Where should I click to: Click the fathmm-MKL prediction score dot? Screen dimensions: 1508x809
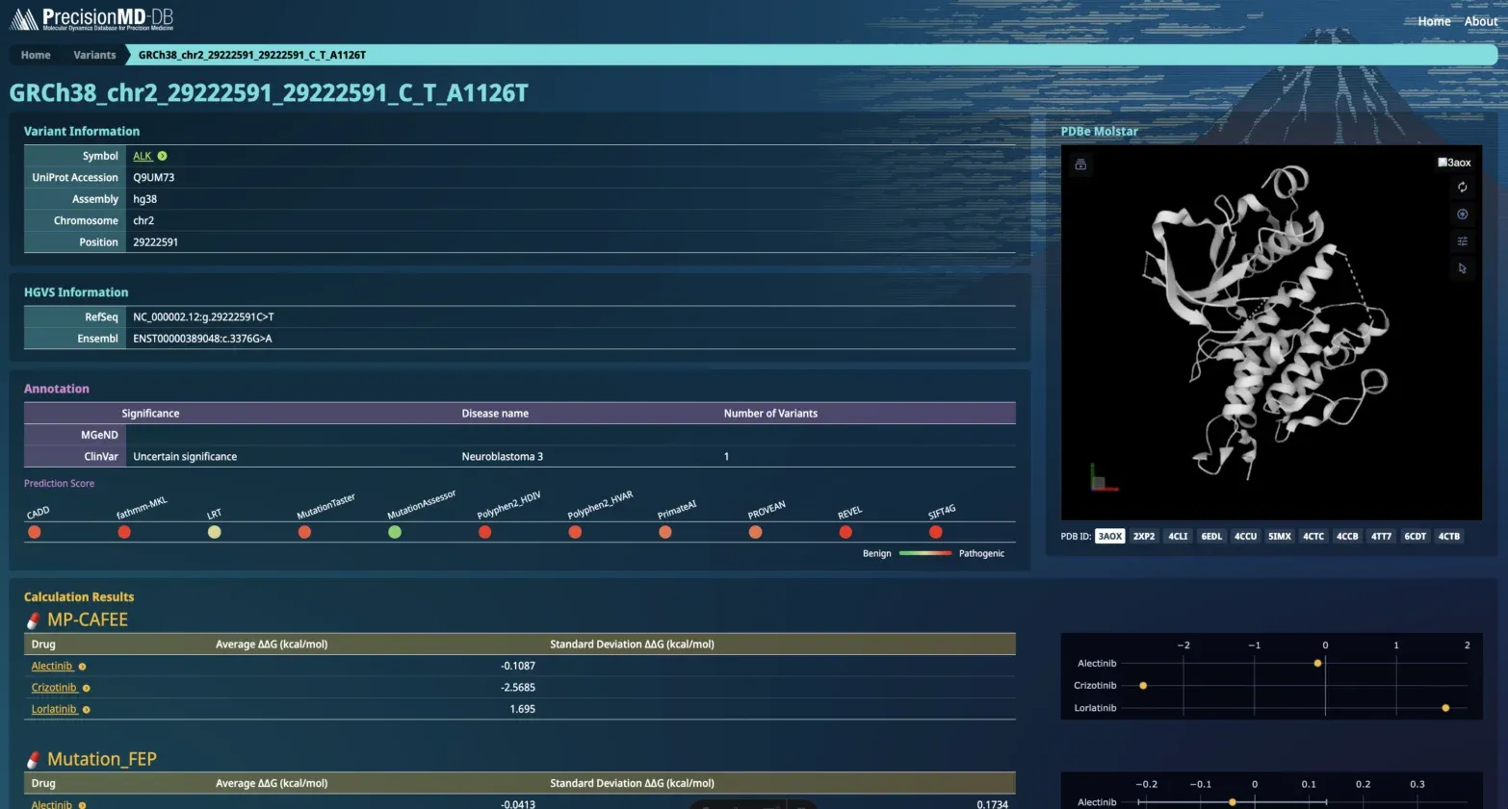tap(124, 532)
